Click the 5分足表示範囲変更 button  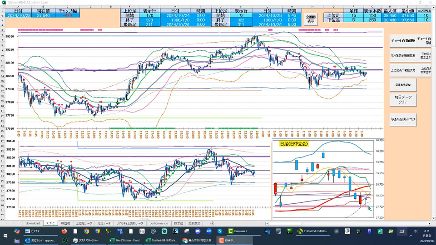click(x=403, y=55)
